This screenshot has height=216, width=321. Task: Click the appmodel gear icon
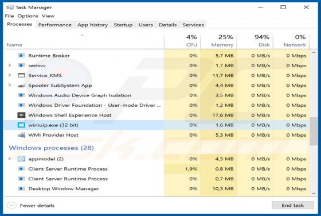(x=21, y=159)
